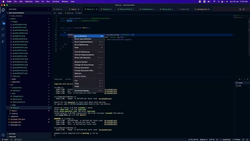Click the Manage gear icon in activity bar

pyautogui.click(x=3, y=135)
